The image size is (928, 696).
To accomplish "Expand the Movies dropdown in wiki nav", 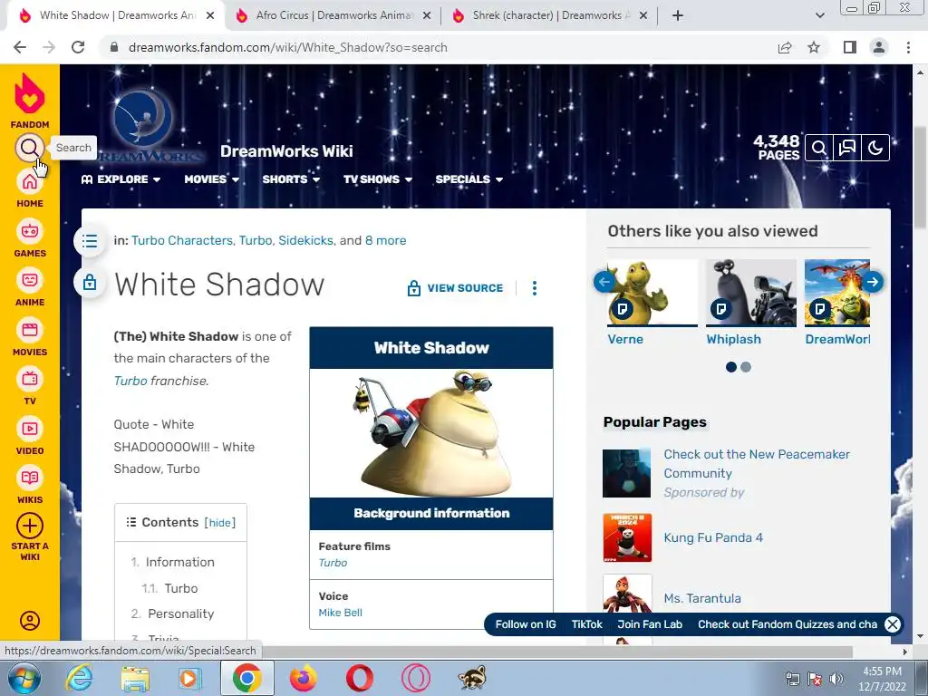I will tap(211, 179).
